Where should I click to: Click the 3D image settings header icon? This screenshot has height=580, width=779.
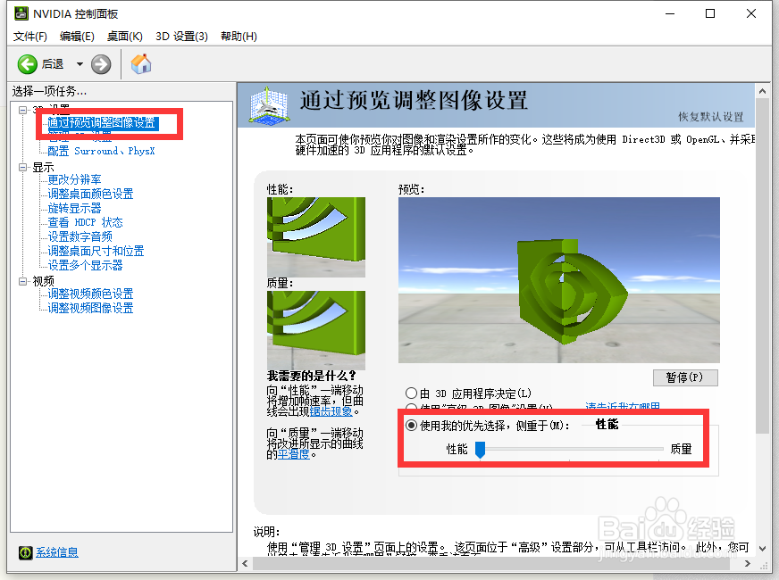pos(269,105)
